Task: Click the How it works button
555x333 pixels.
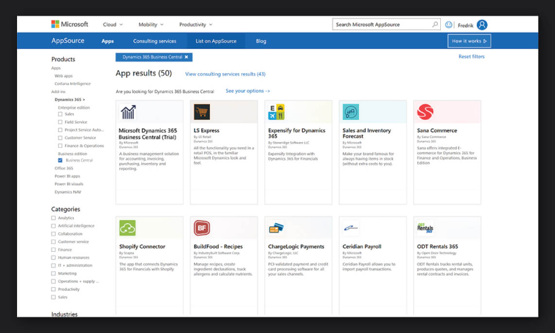Action: [x=469, y=41]
